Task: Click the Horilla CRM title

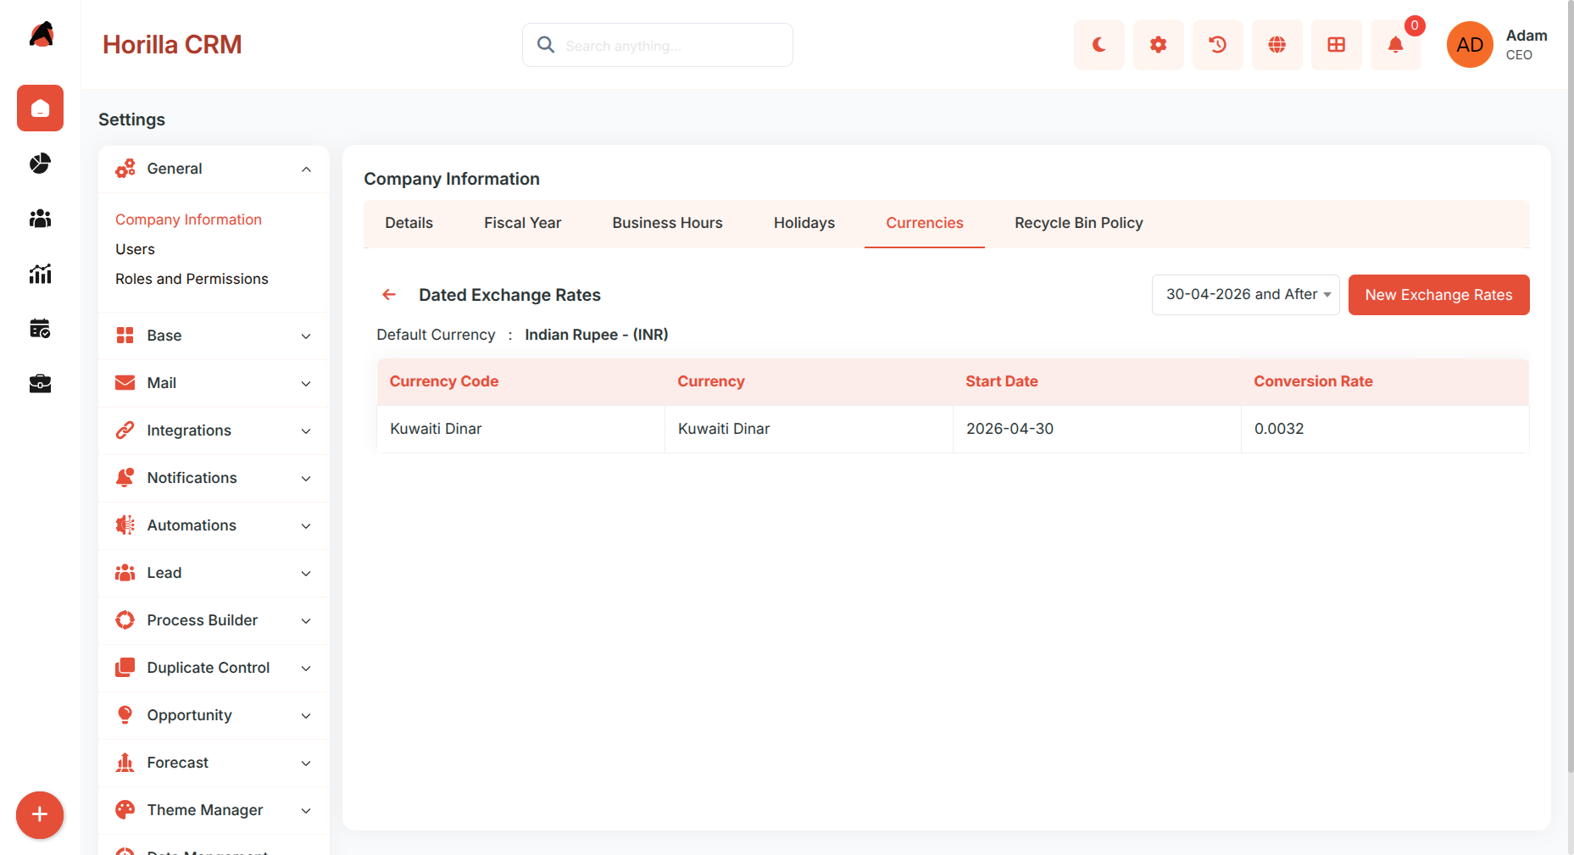Action: (x=172, y=44)
